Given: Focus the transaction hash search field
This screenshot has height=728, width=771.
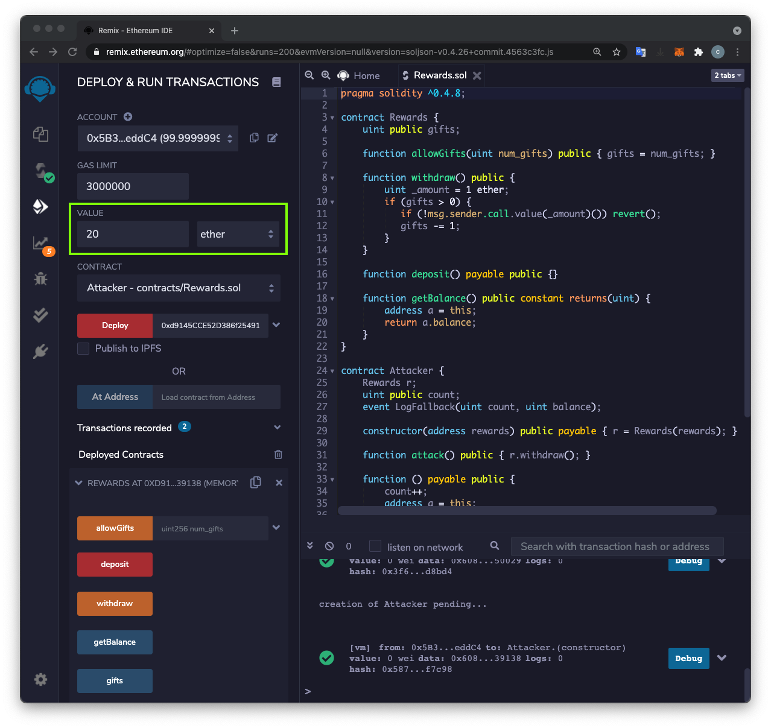Looking at the screenshot, I should coord(617,546).
